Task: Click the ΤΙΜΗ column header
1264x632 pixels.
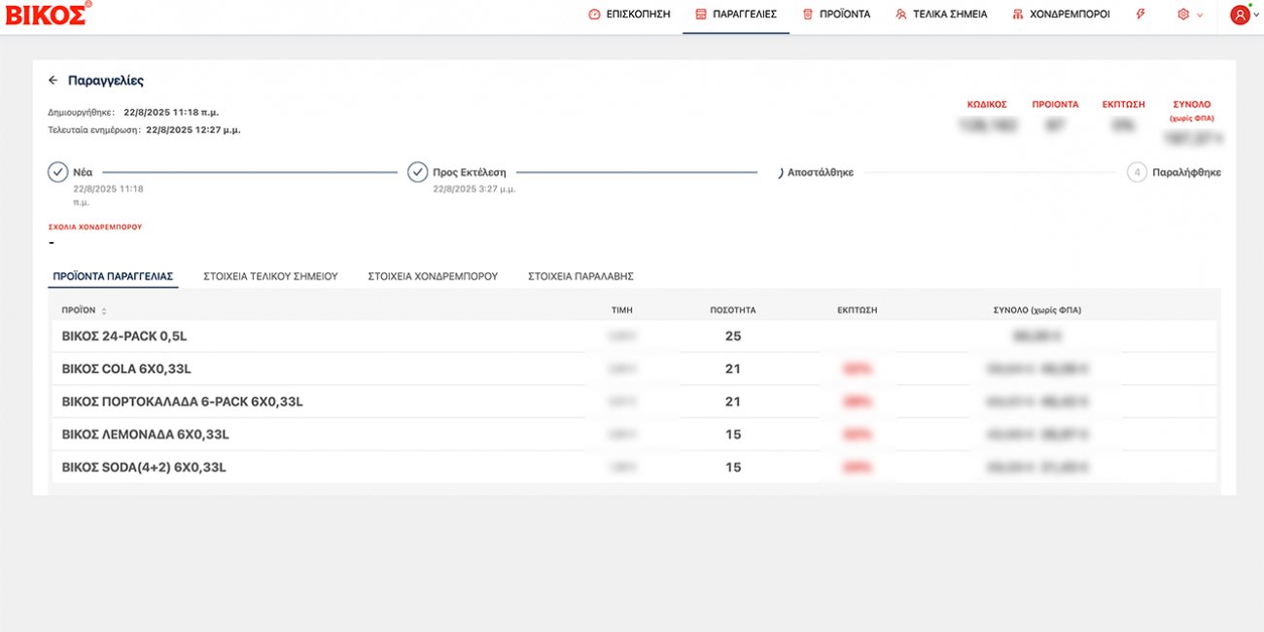Action: 622,310
